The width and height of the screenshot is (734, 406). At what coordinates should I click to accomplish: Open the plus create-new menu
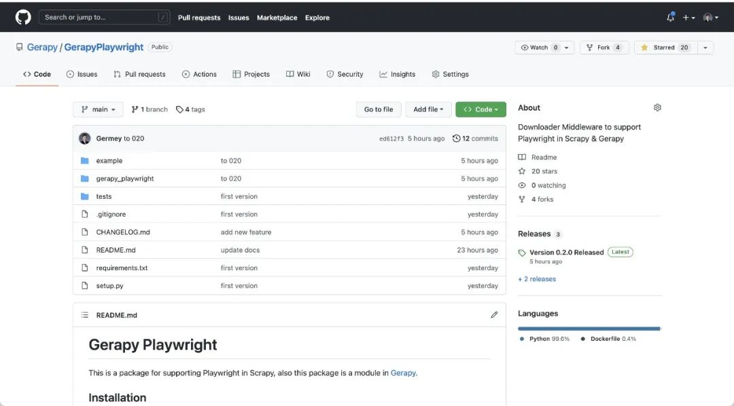pyautogui.click(x=688, y=17)
